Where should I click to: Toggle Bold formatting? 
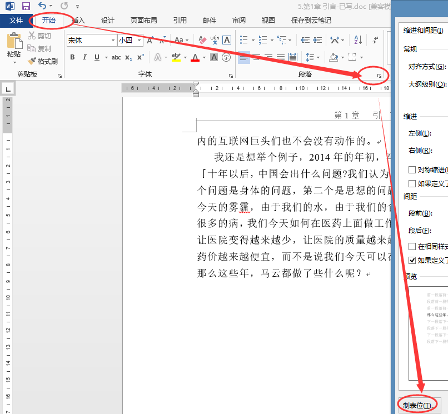pos(72,57)
